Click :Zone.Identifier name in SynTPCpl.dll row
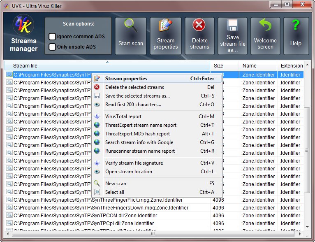Viewport: 315px width, 242px height. point(258,223)
